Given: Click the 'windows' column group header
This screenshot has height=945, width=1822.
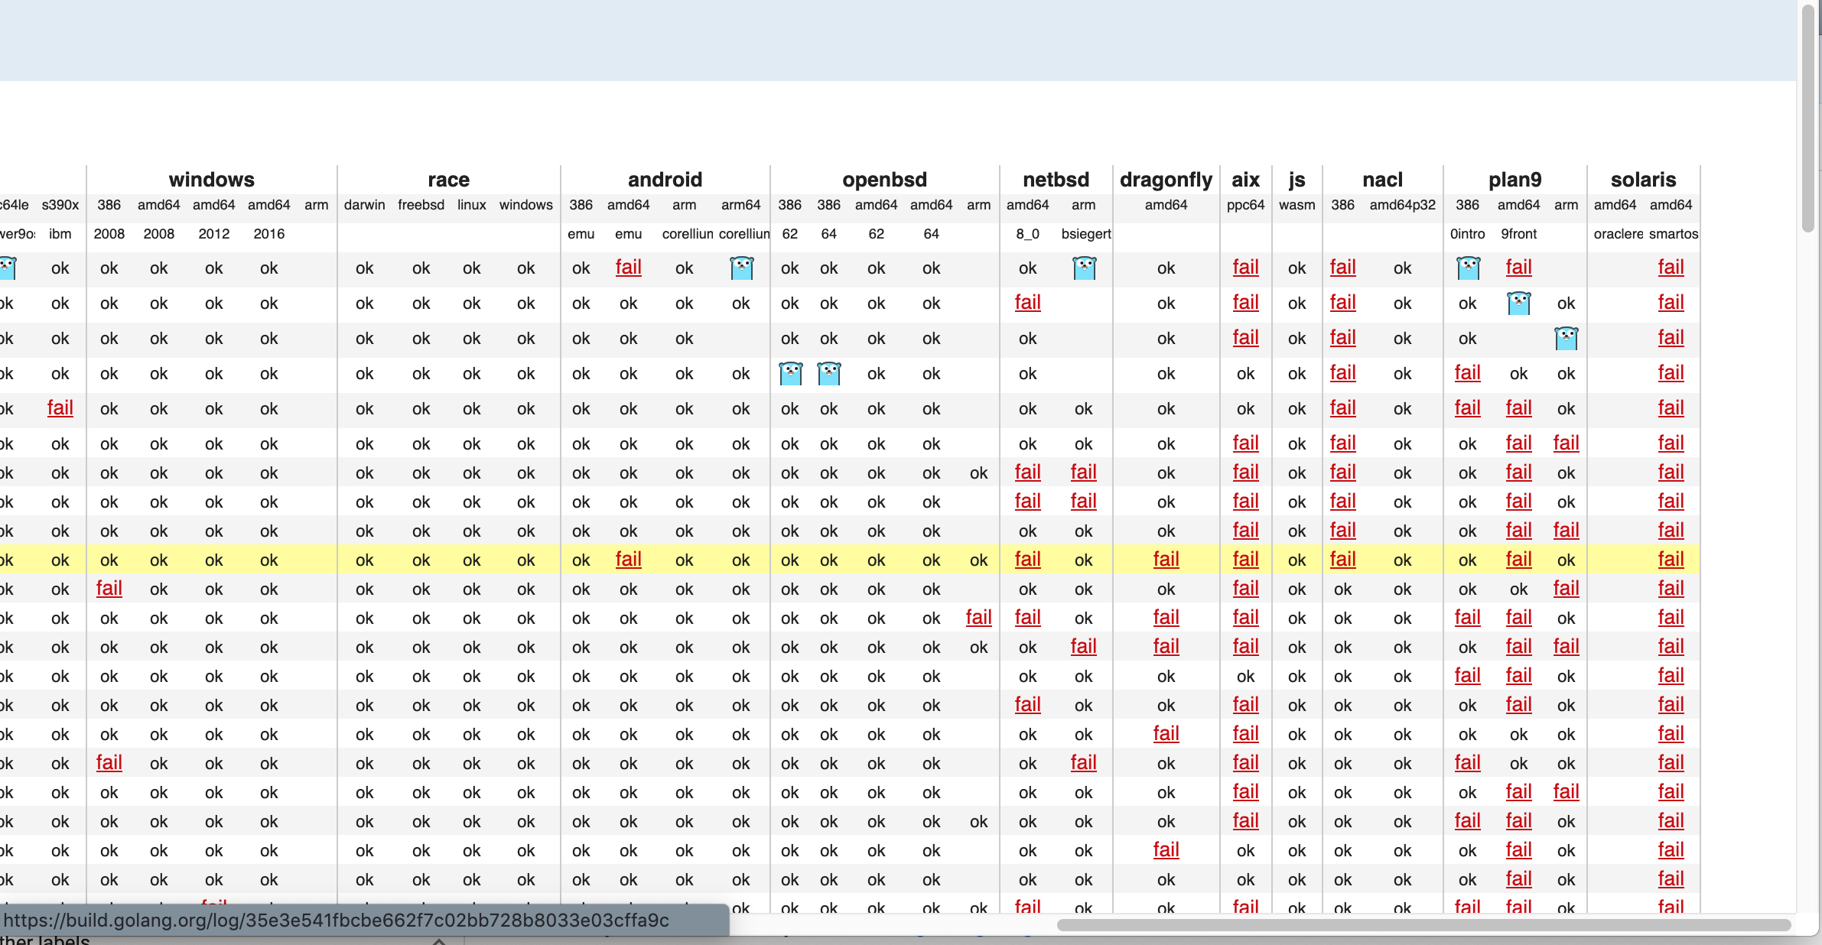Looking at the screenshot, I should click(x=212, y=180).
